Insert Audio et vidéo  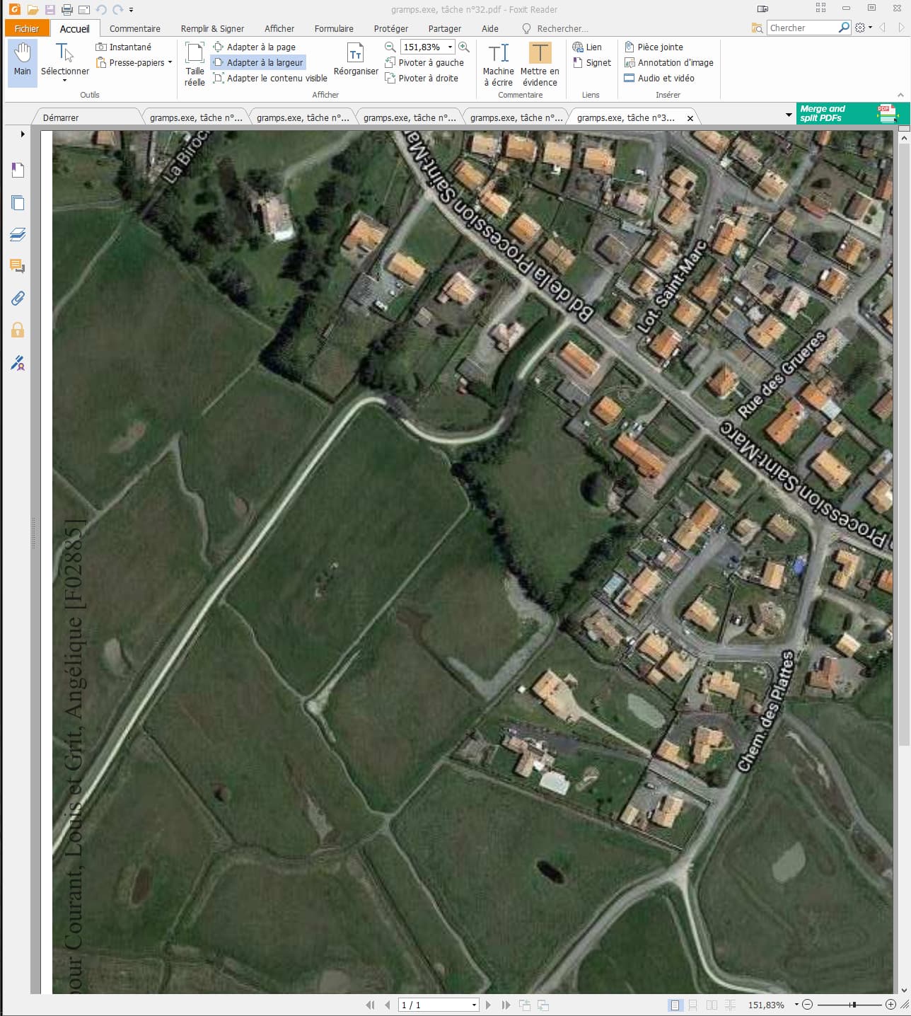coord(659,78)
